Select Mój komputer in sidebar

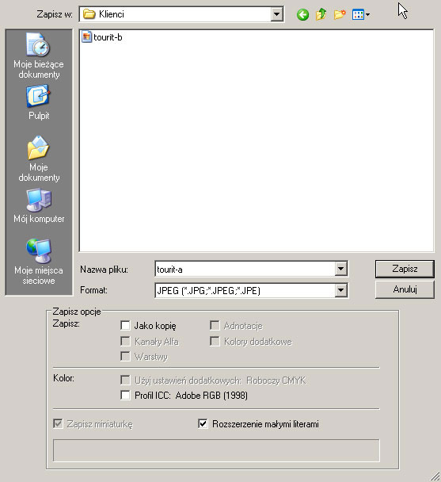(x=39, y=206)
